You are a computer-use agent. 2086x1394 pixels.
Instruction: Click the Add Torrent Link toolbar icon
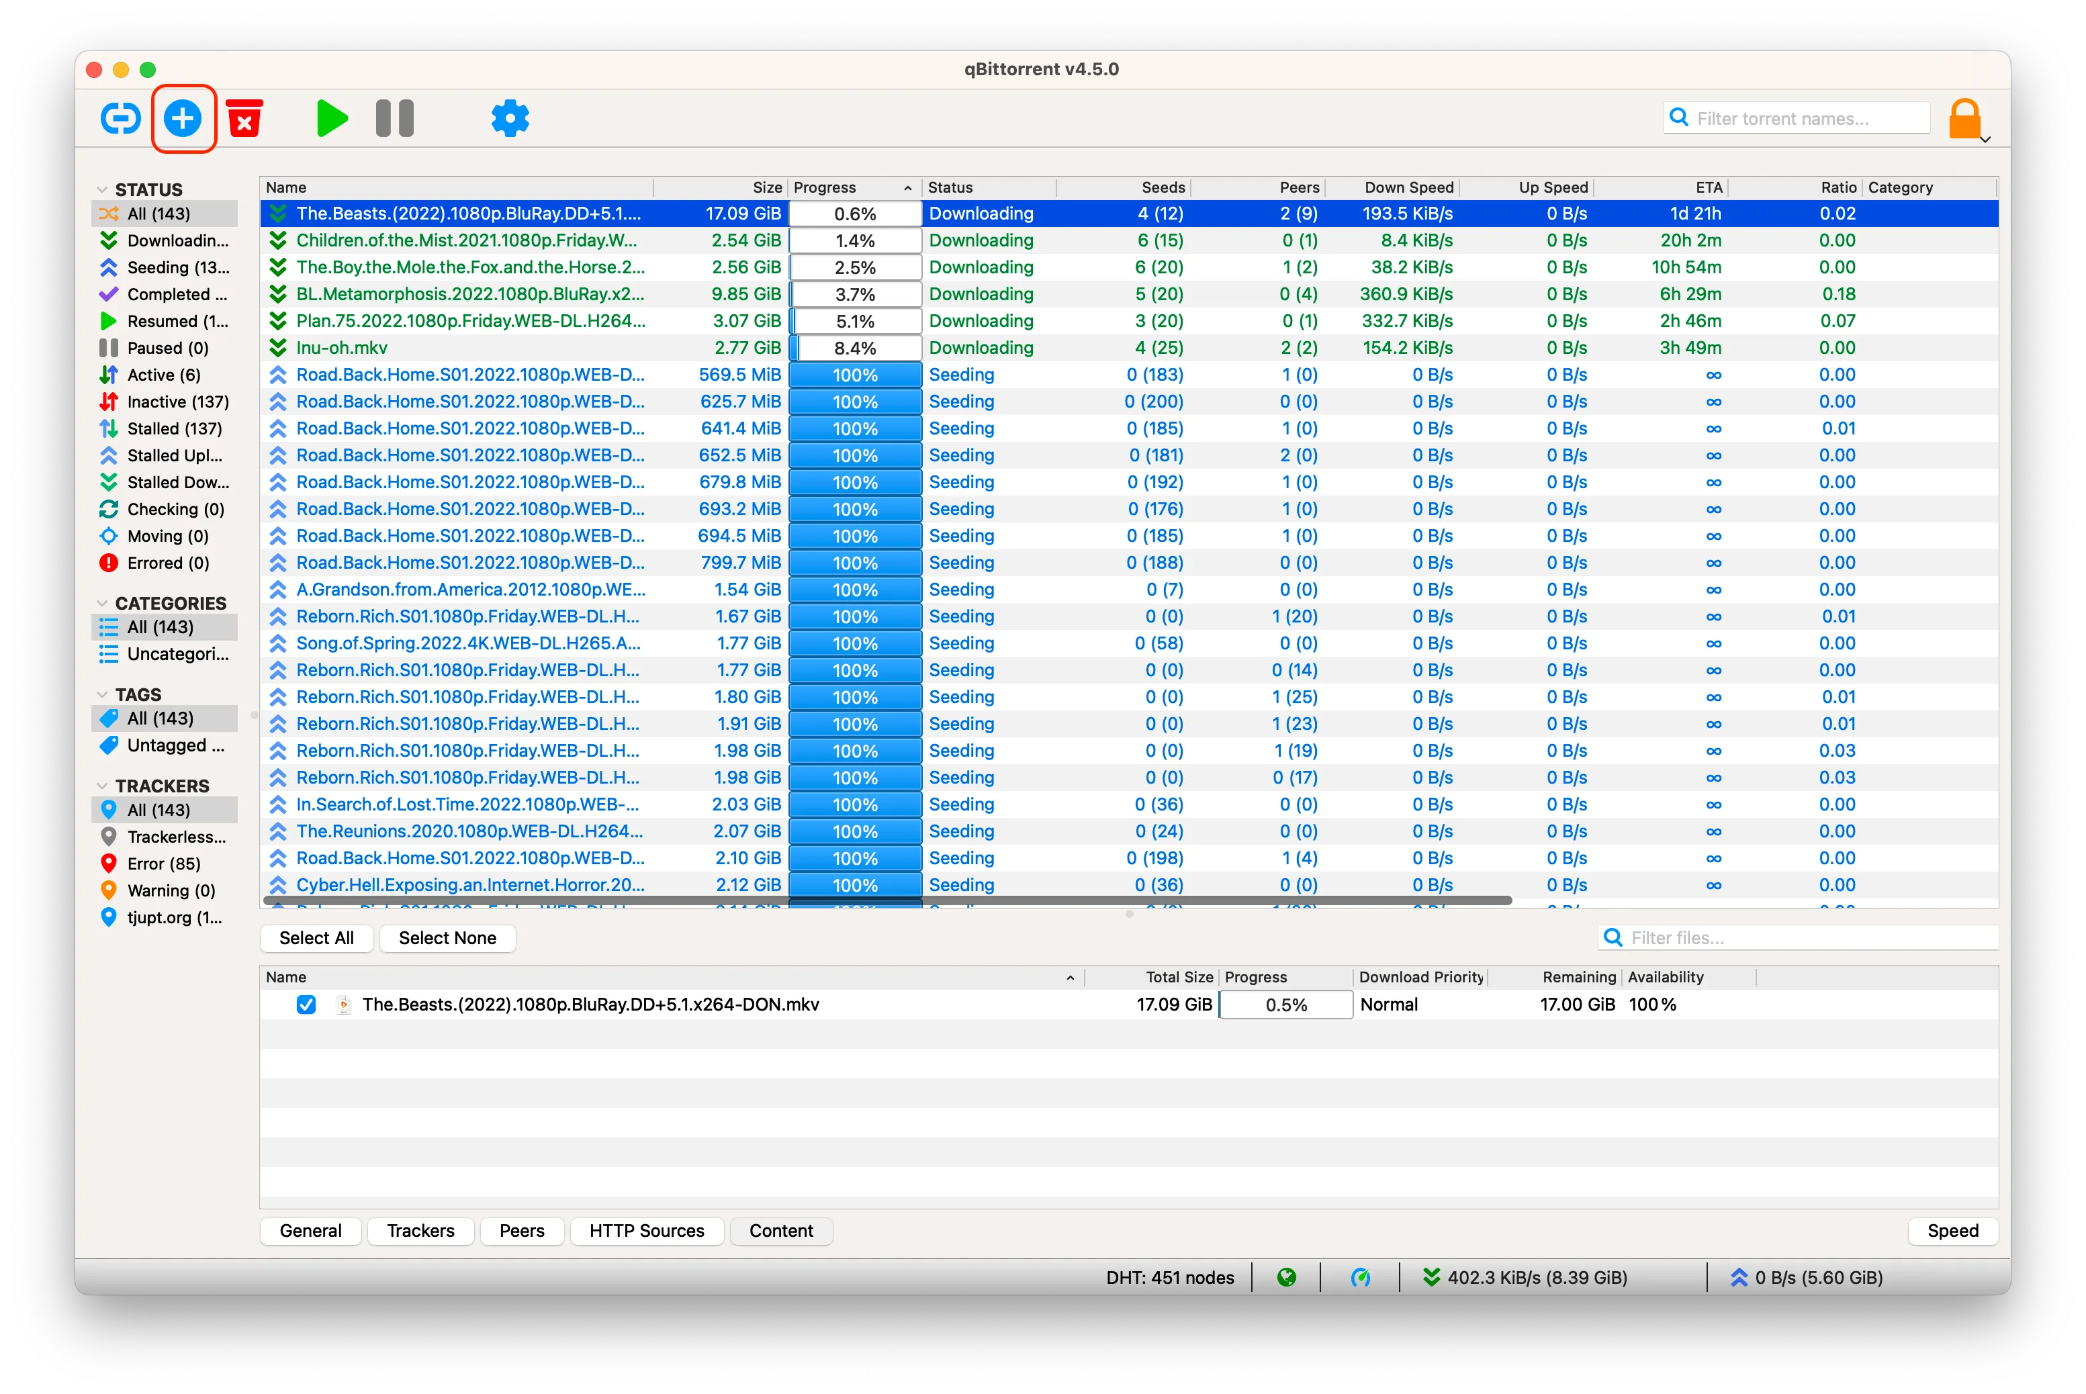(121, 118)
